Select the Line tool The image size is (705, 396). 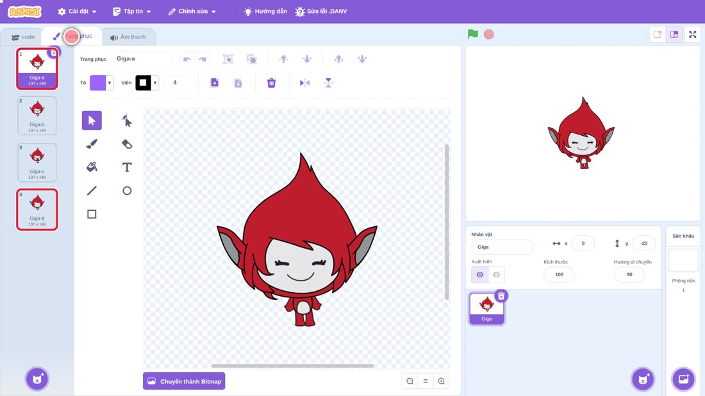tap(92, 190)
